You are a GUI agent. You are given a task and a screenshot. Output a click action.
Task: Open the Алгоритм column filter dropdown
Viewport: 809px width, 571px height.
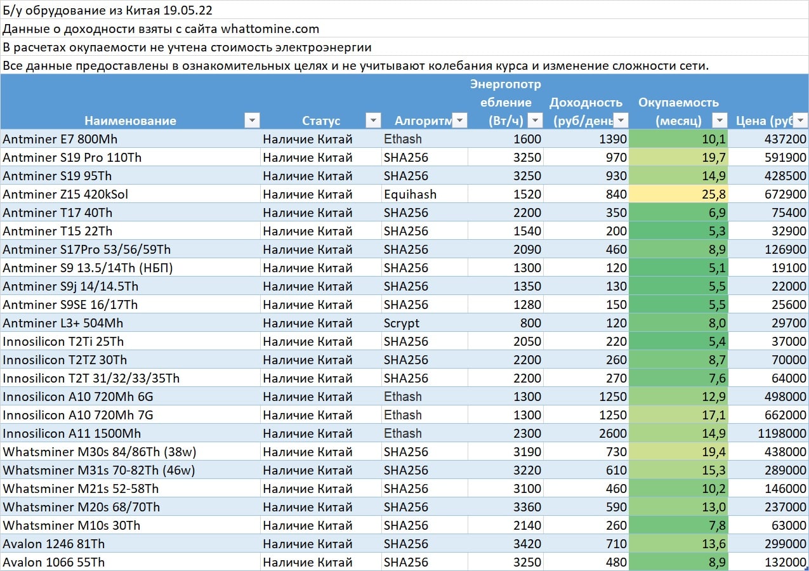(460, 121)
